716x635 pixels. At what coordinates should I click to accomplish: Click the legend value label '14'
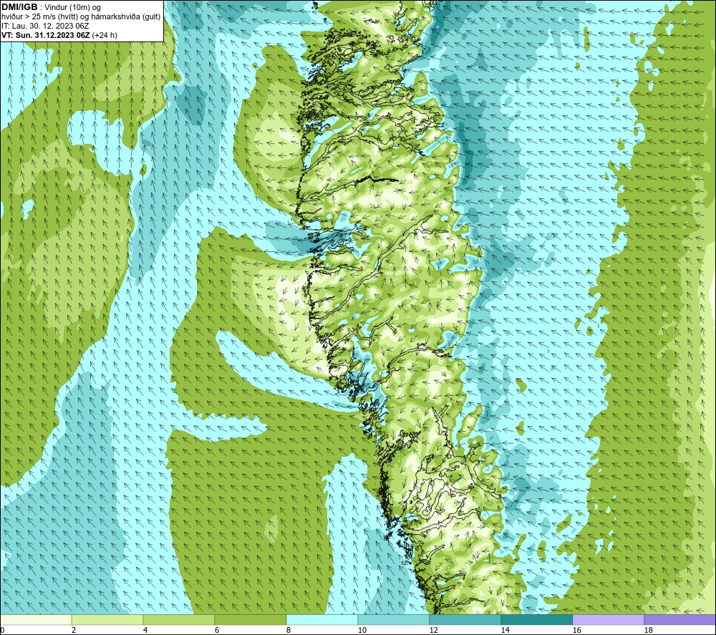(x=505, y=630)
